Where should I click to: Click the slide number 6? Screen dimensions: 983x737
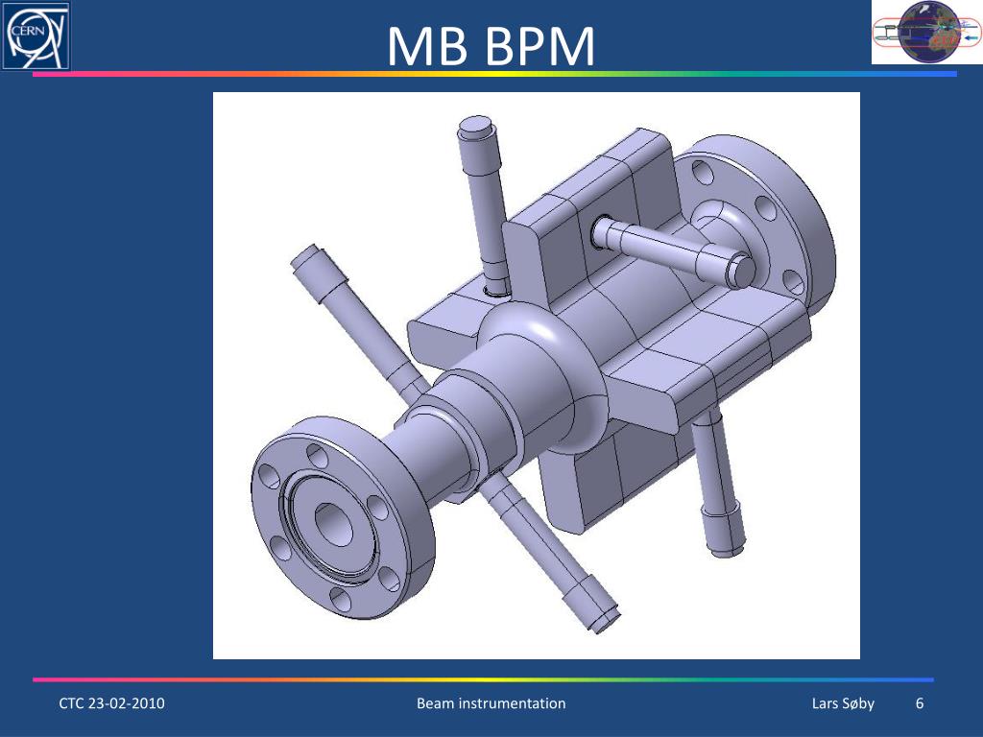click(920, 703)
